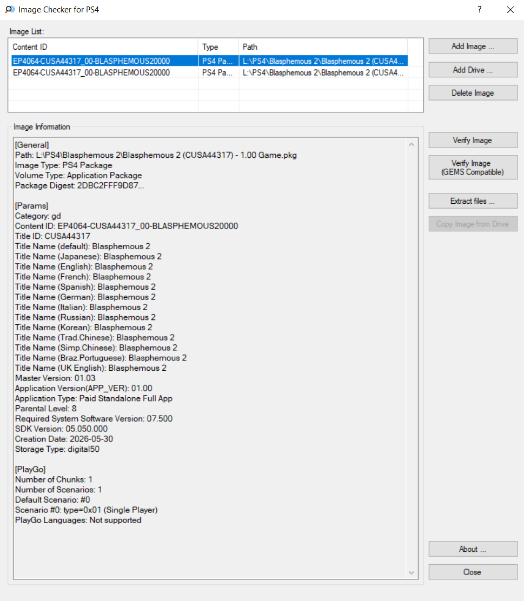This screenshot has height=601, width=524.
Task: Click the Title Name (UK English) line
Action: 90,369
